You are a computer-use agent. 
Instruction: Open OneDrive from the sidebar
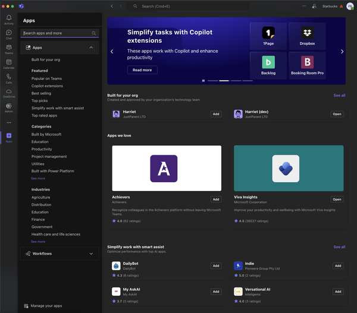pyautogui.click(x=8, y=92)
